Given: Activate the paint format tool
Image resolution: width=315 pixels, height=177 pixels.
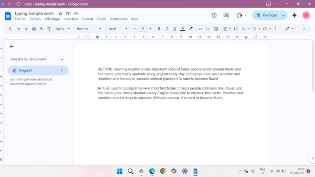Looking at the screenshot, I should click(49, 29).
